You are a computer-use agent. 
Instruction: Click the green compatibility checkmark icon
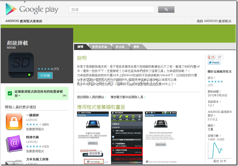(x=10, y=94)
